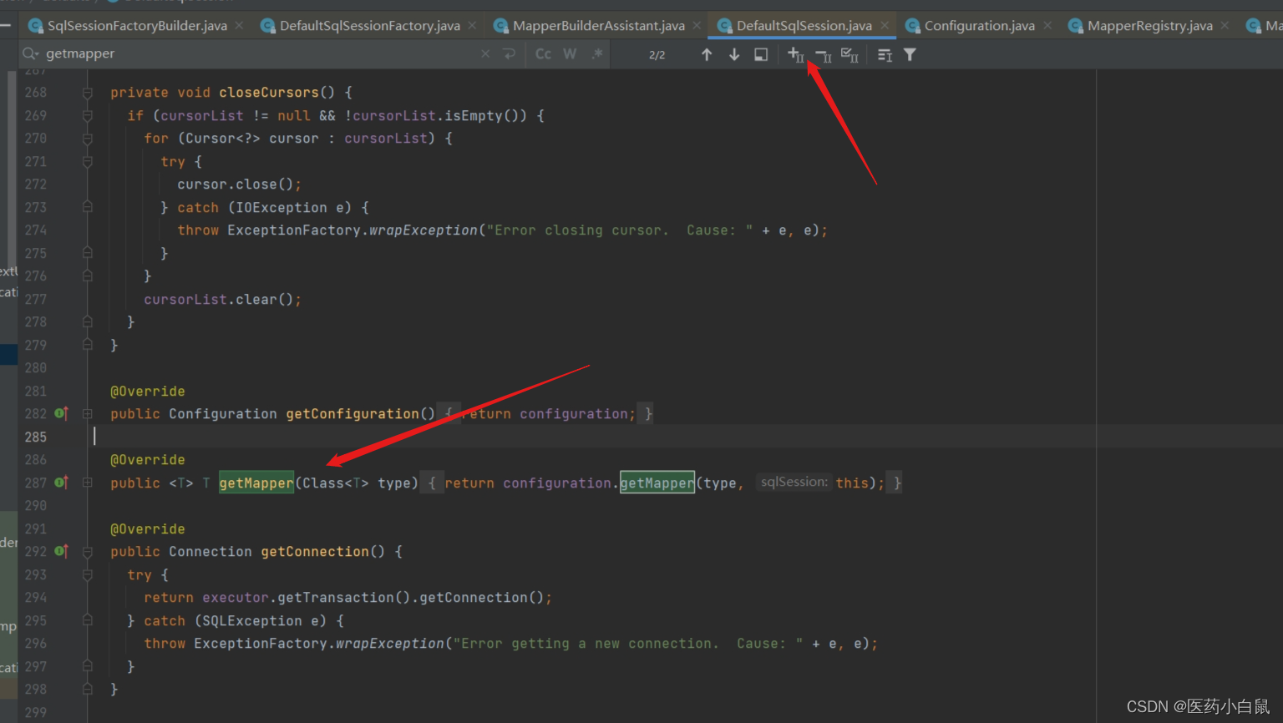Click getConfiguration method name

tap(352, 414)
